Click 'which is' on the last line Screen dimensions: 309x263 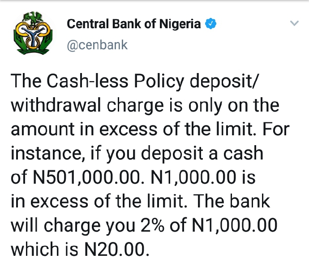pyautogui.click(x=44, y=249)
